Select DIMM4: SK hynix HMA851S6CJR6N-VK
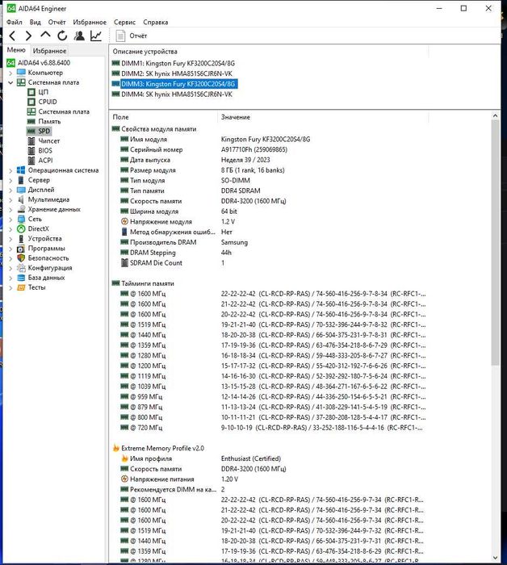The image size is (507, 565). pyautogui.click(x=177, y=94)
